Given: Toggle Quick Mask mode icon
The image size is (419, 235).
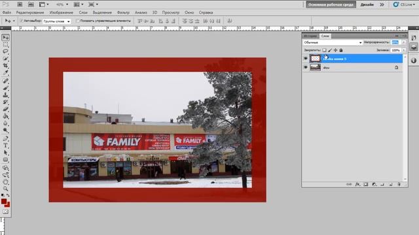Looking at the screenshot, I should pos(6,211).
